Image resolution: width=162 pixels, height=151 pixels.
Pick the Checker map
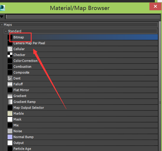[83, 55]
